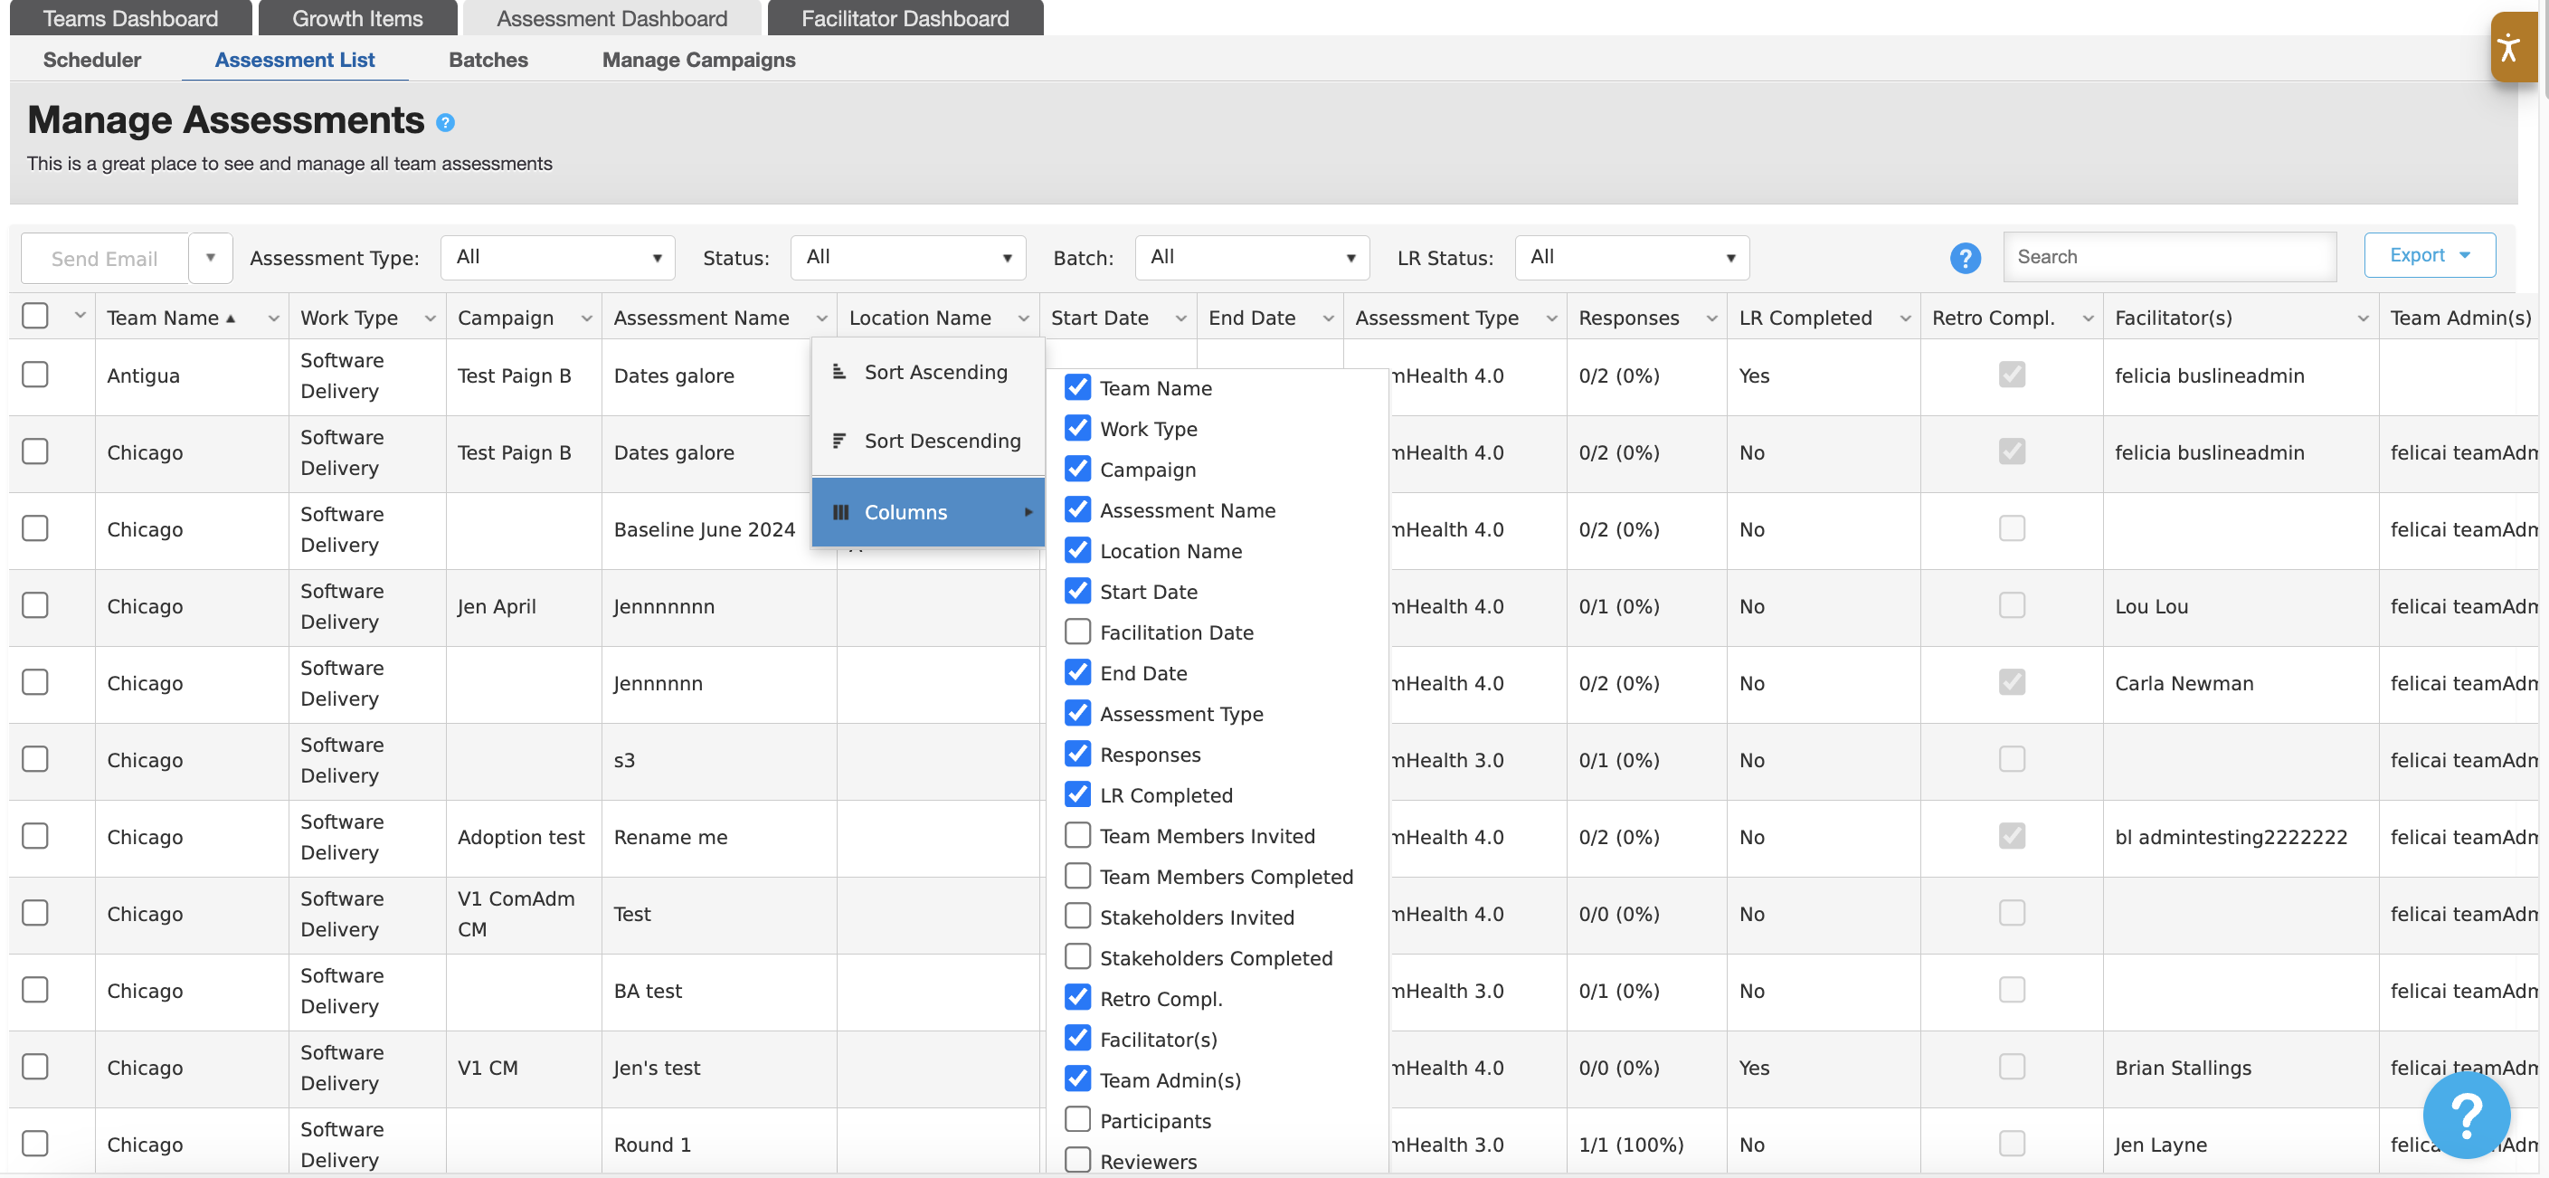Open Responses column menu arrow

(1710, 318)
